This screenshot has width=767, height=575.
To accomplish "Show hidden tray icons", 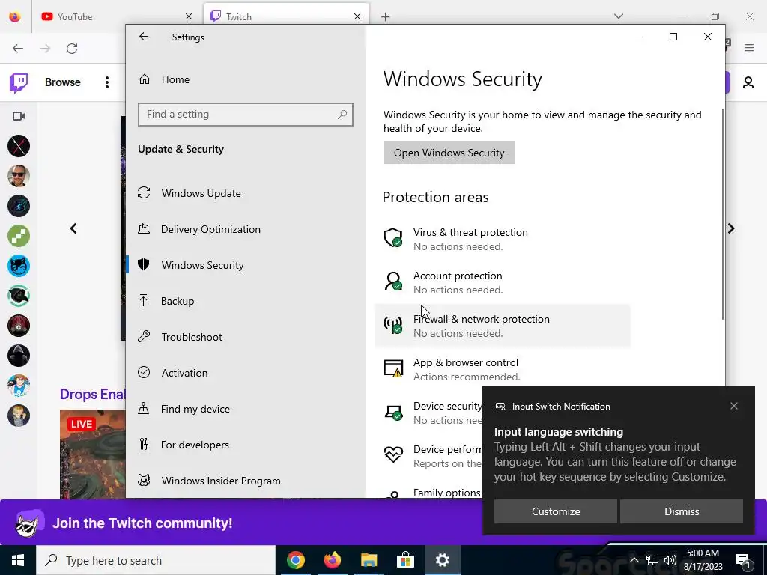I will (634, 560).
